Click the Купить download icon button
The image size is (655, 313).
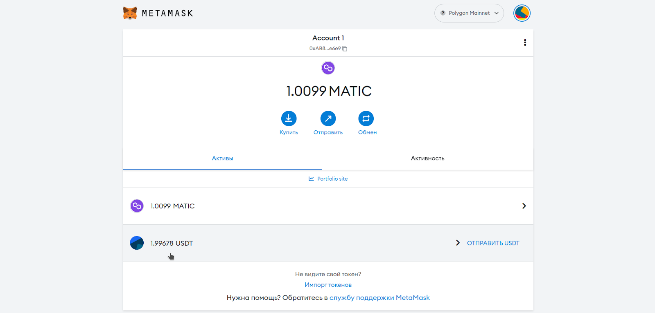point(289,118)
